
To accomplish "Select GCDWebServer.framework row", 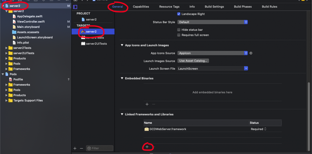I will coord(212,129).
